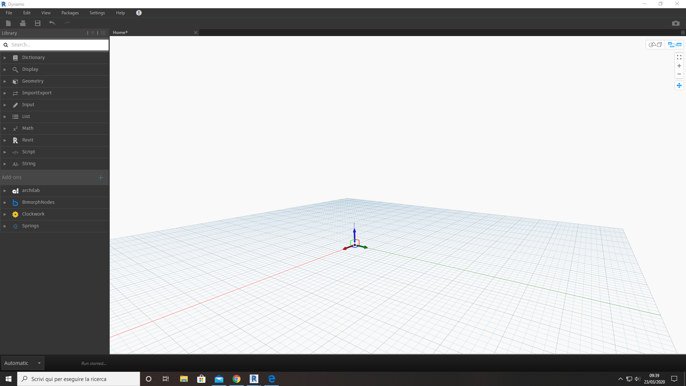Open the File menu

pos(9,13)
